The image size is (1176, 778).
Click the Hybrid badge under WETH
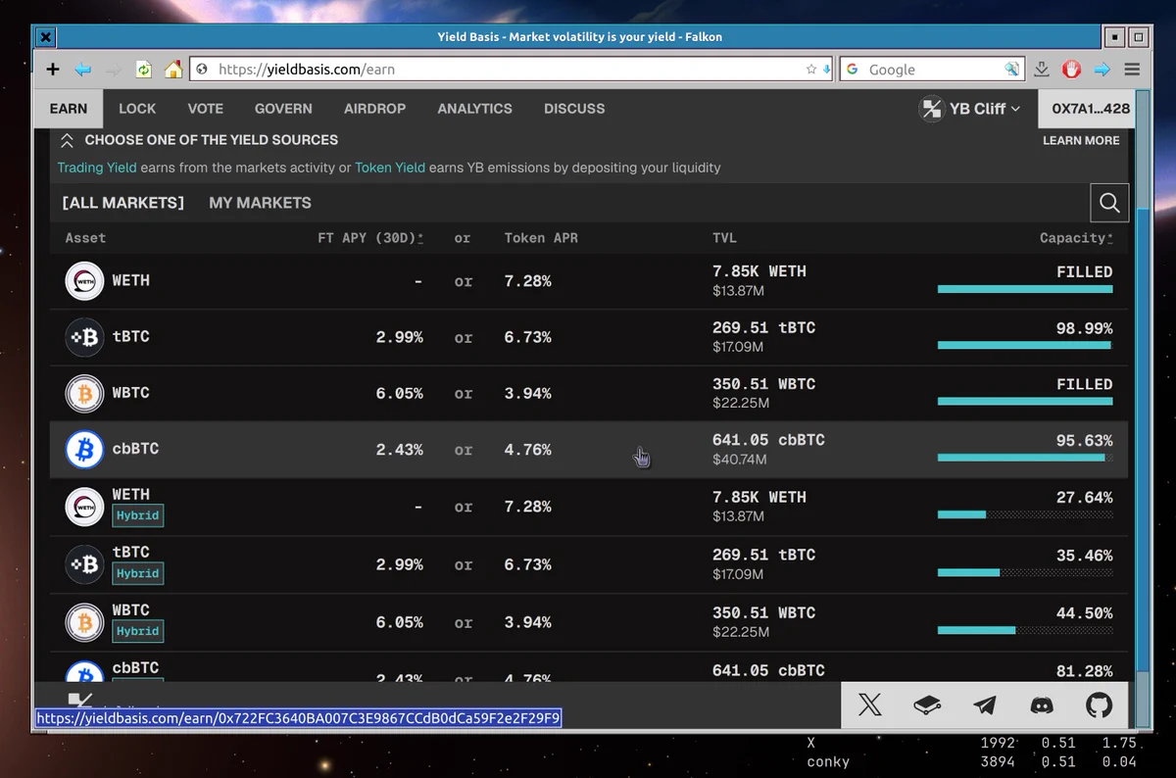tap(137, 515)
